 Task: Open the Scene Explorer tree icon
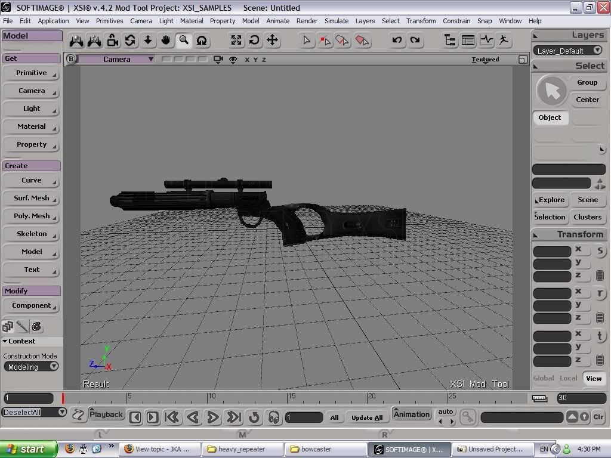[x=450, y=40]
